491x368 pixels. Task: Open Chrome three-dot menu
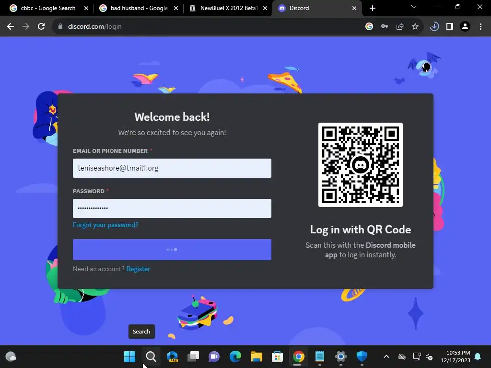pyautogui.click(x=480, y=27)
